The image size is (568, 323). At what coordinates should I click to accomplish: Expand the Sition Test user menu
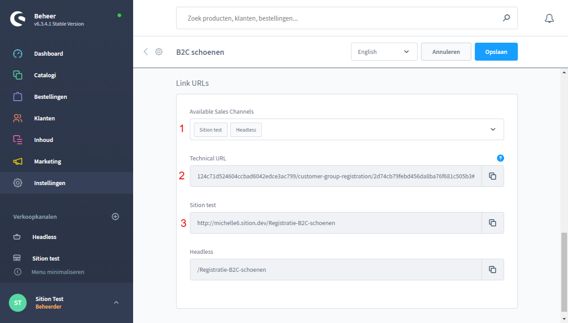[116, 302]
